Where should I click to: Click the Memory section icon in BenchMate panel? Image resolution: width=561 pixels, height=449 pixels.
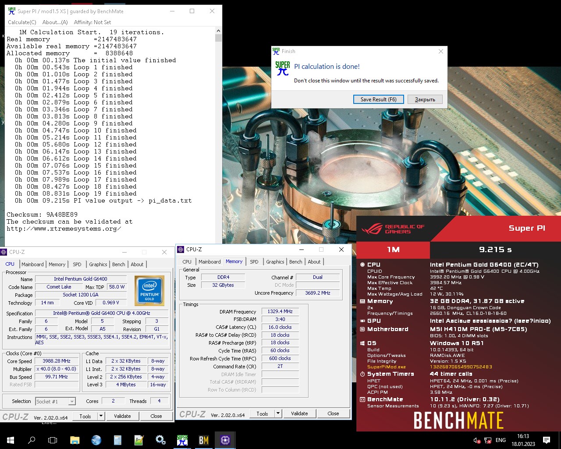click(x=362, y=301)
